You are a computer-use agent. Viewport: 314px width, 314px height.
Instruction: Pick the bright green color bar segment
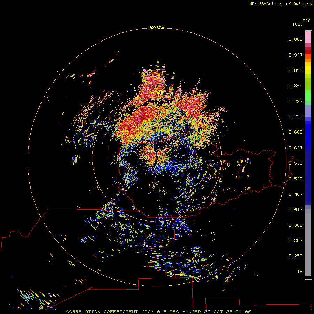308,95
